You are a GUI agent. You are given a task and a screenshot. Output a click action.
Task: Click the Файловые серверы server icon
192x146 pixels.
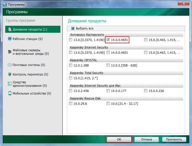click(10, 52)
